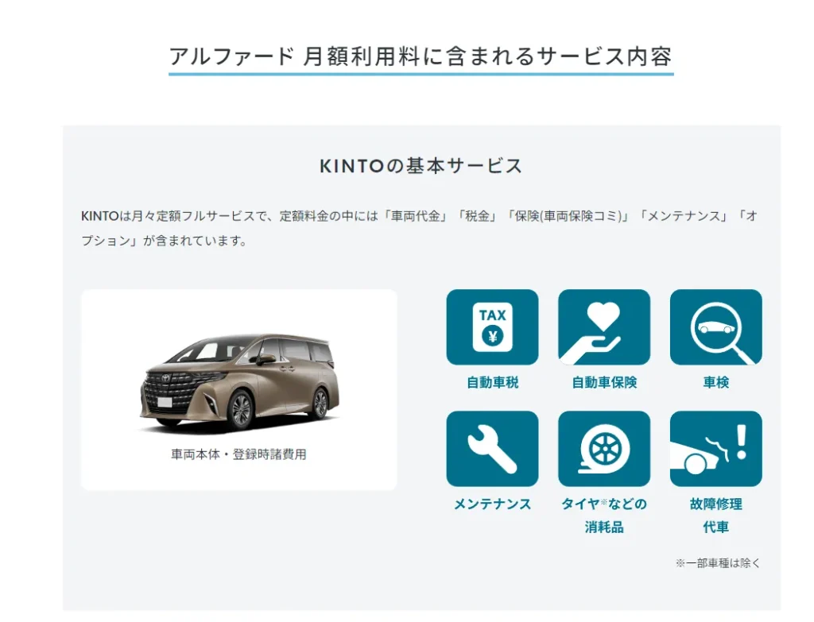This screenshot has height=622, width=814.
Task: Click the KINTOの基本サービス heading
Action: [421, 166]
